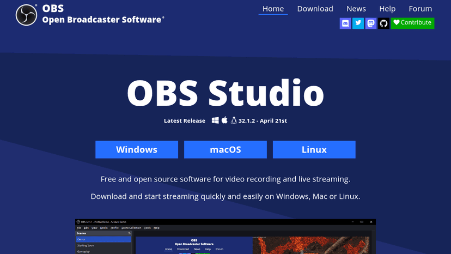Click the "32.1.2 - April 21st" version text
Screen dimensions: 451x254
point(263,120)
